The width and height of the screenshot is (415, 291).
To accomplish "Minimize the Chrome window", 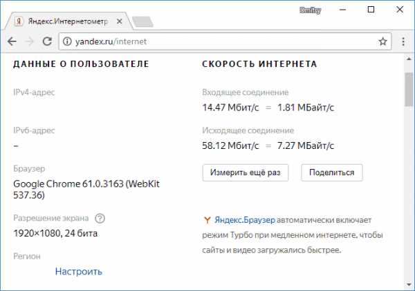I will coord(343,10).
